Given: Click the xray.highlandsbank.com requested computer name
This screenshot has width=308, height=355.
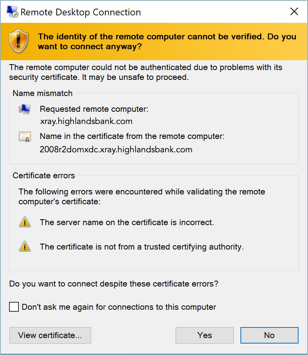Looking at the screenshot, I should [x=86, y=121].
